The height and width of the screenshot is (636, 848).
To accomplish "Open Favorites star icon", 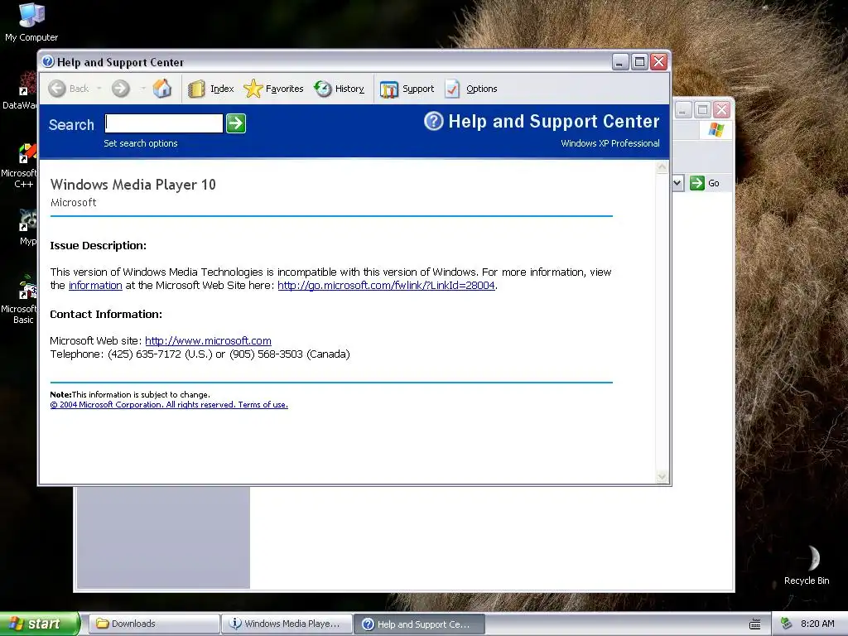I will tap(253, 89).
